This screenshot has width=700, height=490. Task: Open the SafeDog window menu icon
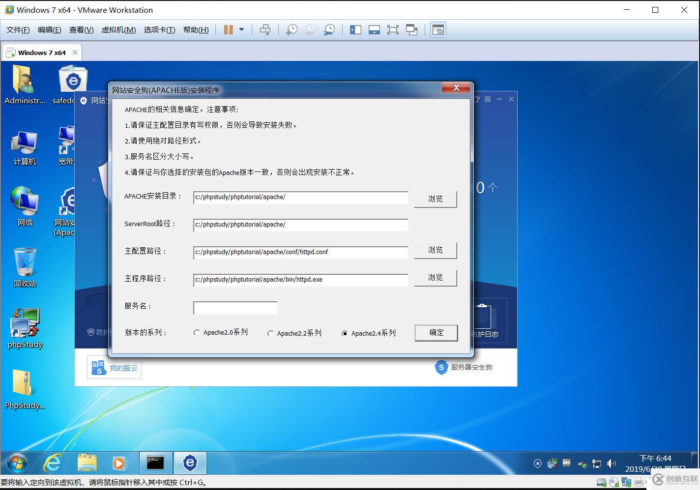click(x=488, y=99)
